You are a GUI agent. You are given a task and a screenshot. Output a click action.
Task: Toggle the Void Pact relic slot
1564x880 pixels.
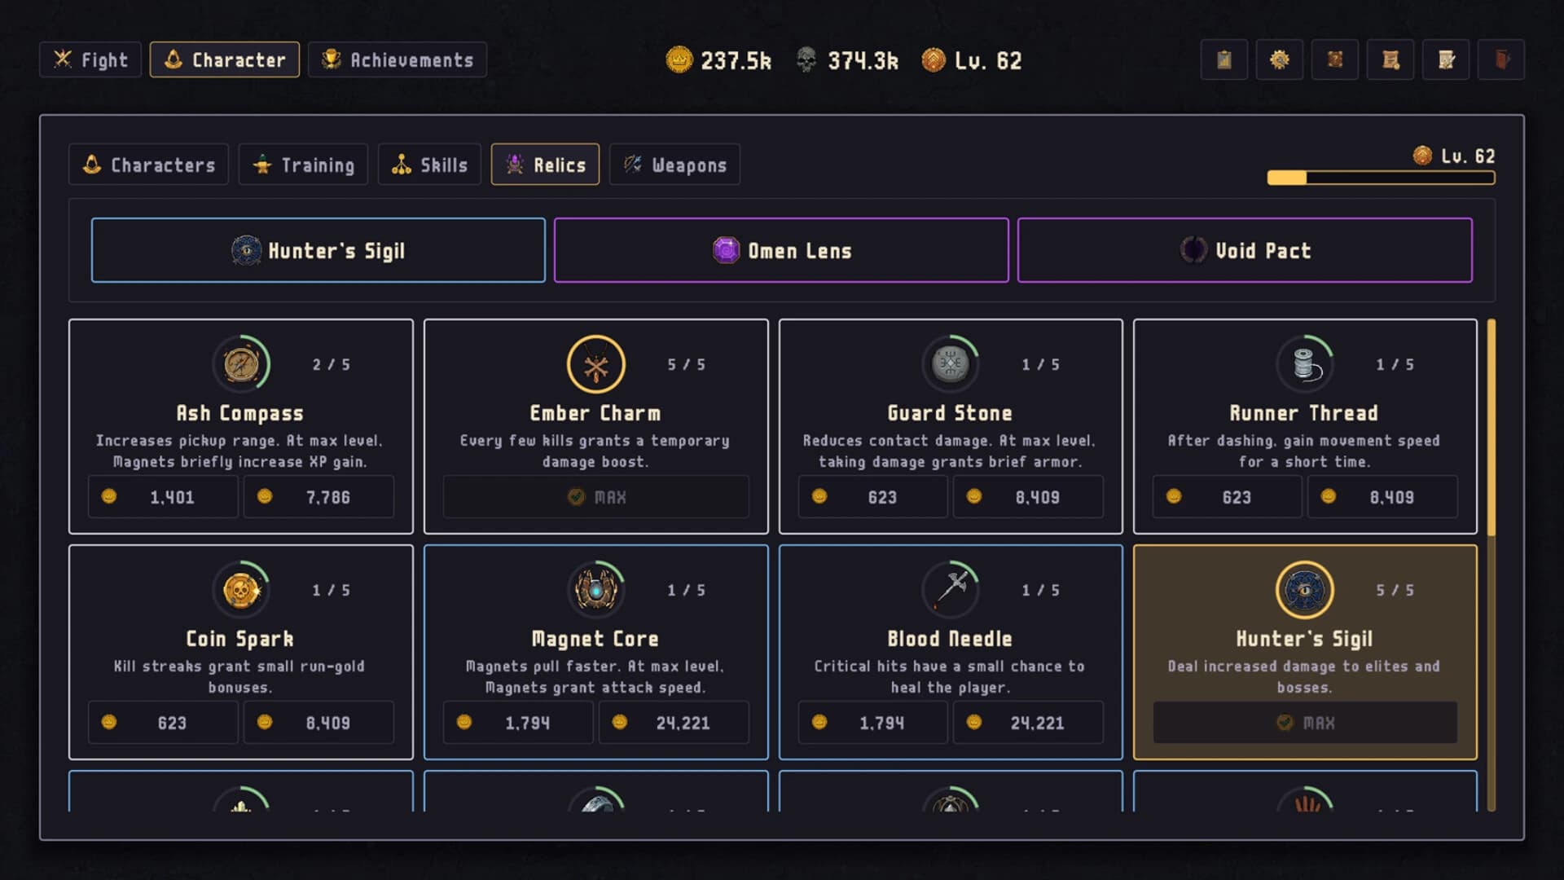click(1245, 250)
